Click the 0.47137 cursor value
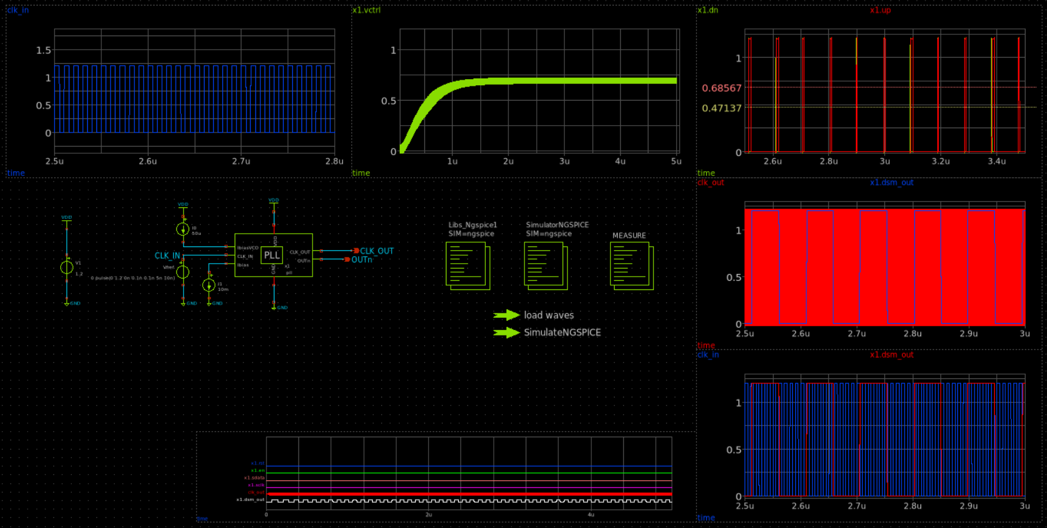 point(722,109)
